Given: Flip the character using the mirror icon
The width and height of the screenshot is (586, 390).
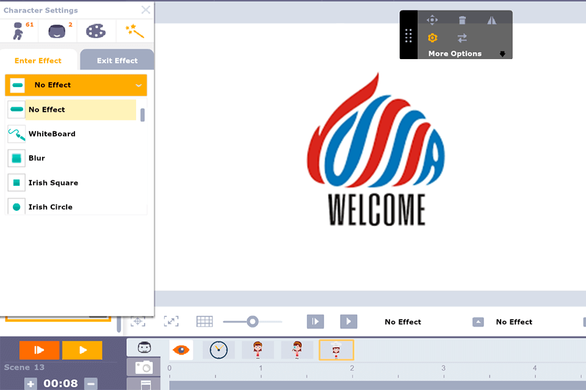Looking at the screenshot, I should pyautogui.click(x=492, y=19).
